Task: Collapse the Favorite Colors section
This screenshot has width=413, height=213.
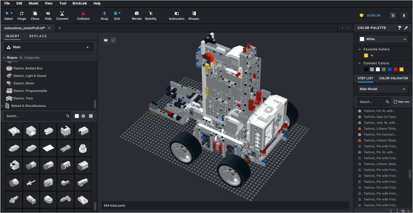Action: [x=360, y=49]
